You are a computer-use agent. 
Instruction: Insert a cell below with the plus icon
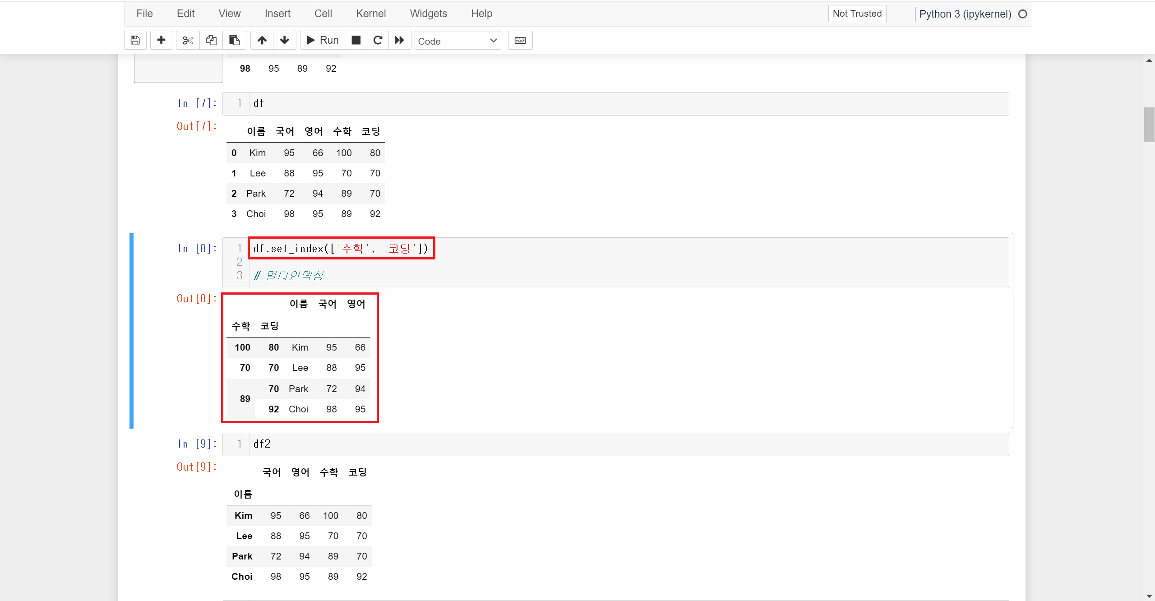click(161, 40)
